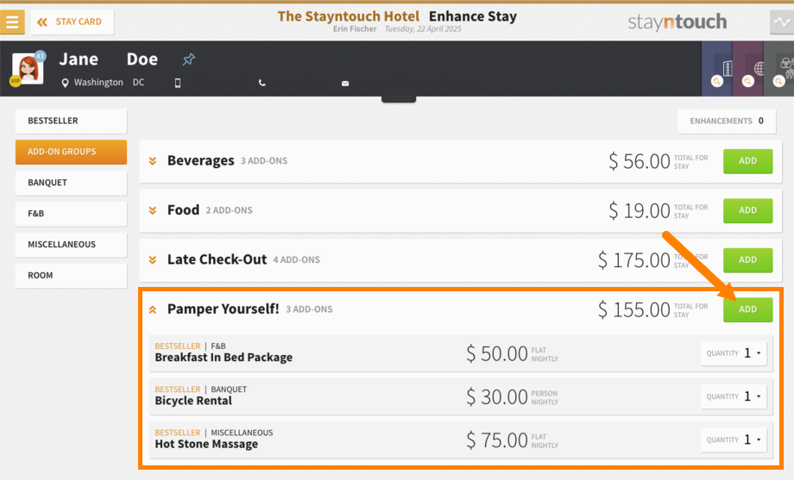Open quantity dropdown for Breakfast In Bed Package

734,353
